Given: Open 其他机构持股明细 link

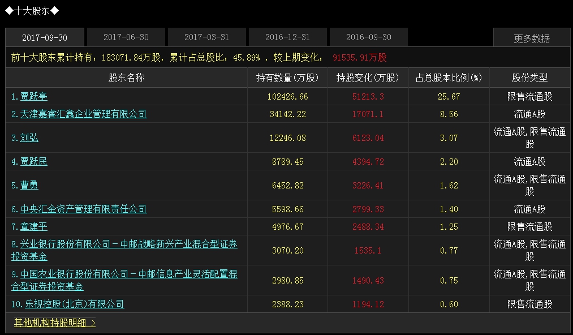Looking at the screenshot, I should (x=55, y=323).
